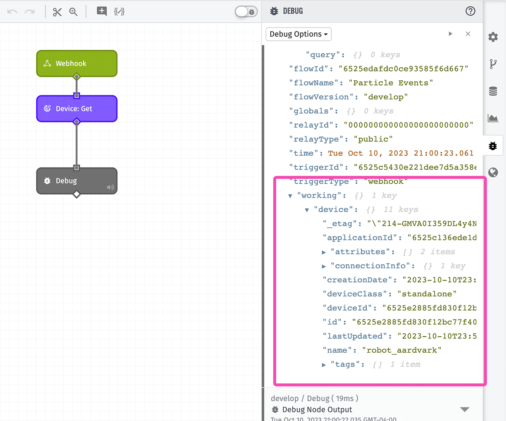Image resolution: width=506 pixels, height=421 pixels.
Task: Expand the "connectionInfo" object
Action: (324, 266)
